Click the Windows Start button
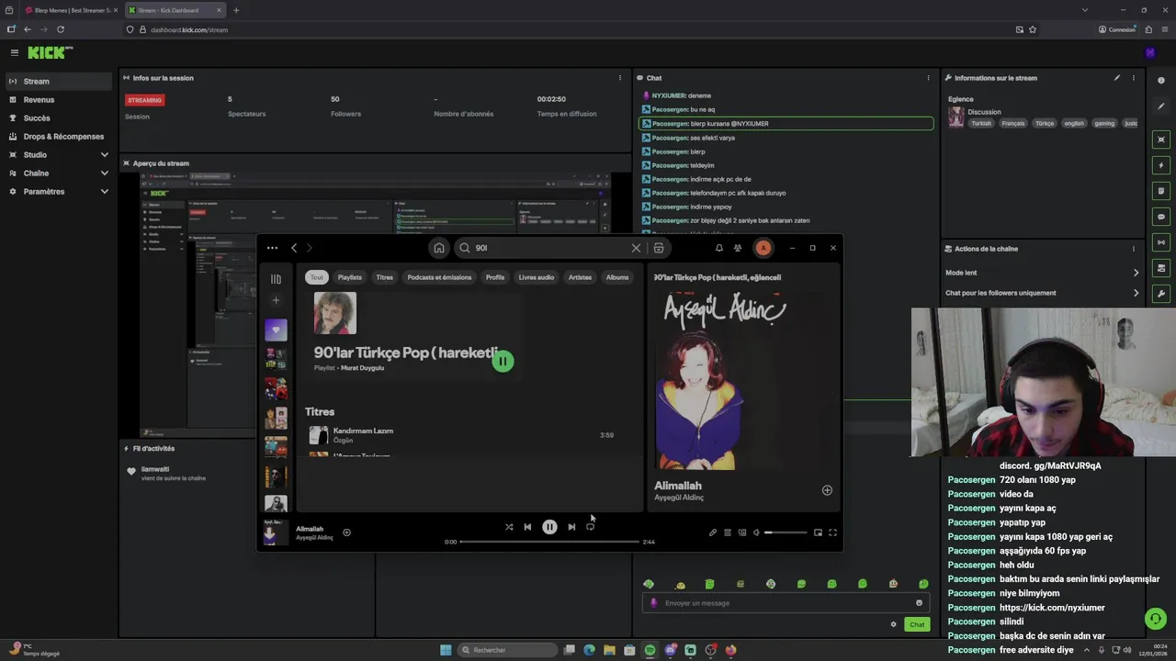 tap(446, 650)
